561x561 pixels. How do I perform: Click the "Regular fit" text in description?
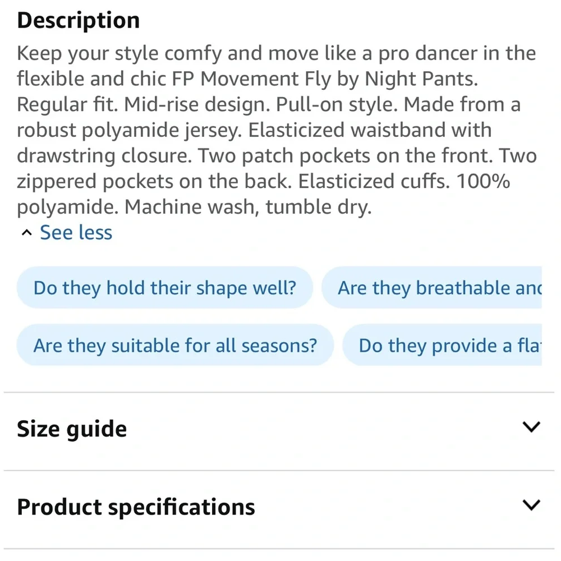(67, 105)
